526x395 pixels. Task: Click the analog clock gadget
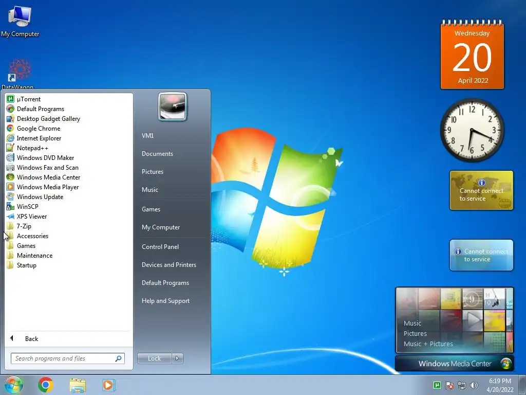coord(472,130)
